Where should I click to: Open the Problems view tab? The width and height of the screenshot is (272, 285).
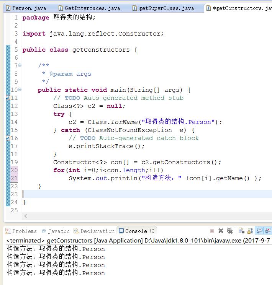click(21, 231)
